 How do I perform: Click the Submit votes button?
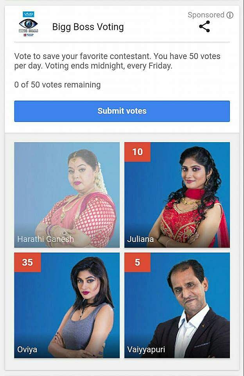coord(122,111)
